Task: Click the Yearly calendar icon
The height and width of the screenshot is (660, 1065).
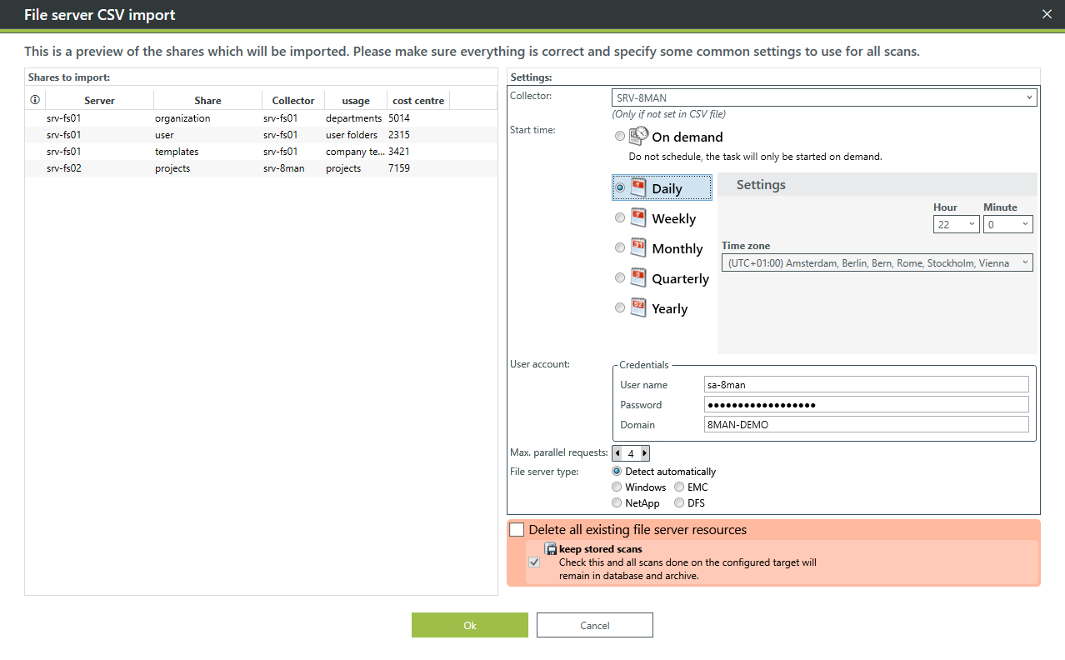Action: click(x=638, y=307)
